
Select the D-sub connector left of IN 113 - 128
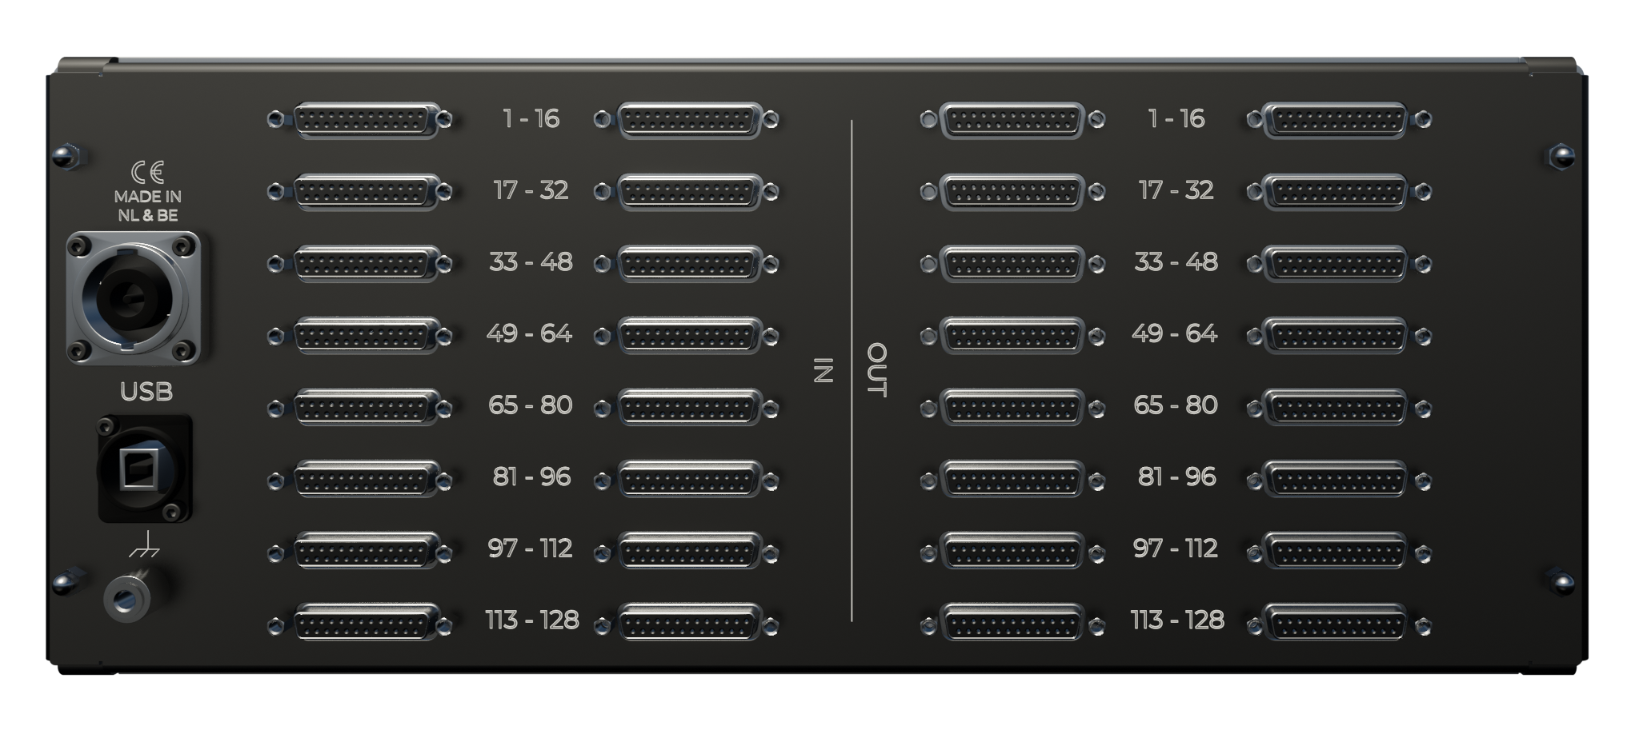[x=366, y=623]
